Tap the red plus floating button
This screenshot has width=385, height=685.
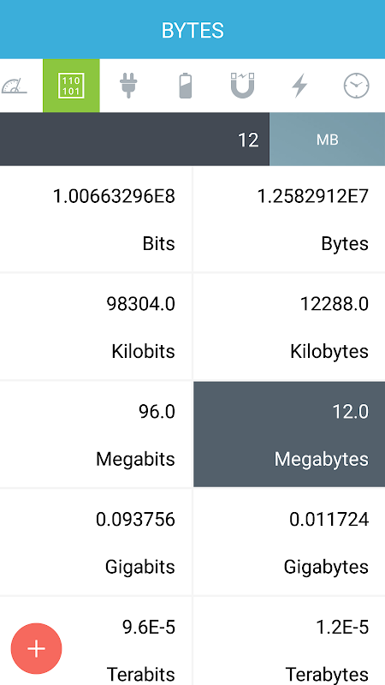click(x=36, y=649)
